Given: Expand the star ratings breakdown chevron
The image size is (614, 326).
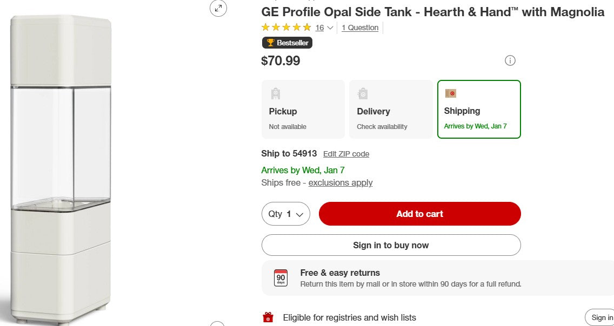Looking at the screenshot, I should click(x=329, y=28).
